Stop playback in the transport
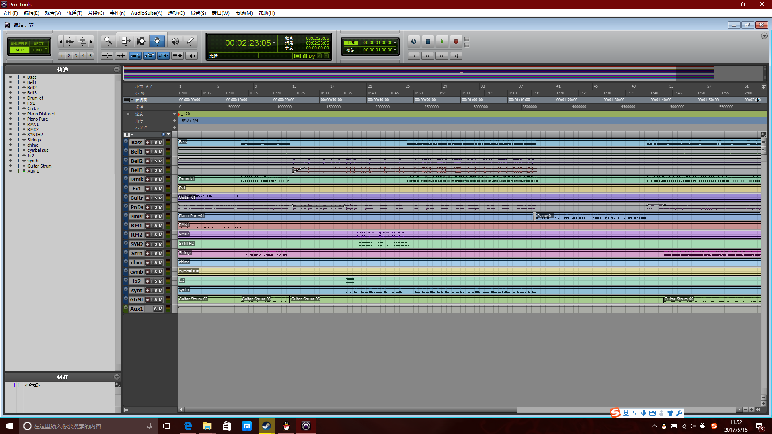 tap(428, 41)
